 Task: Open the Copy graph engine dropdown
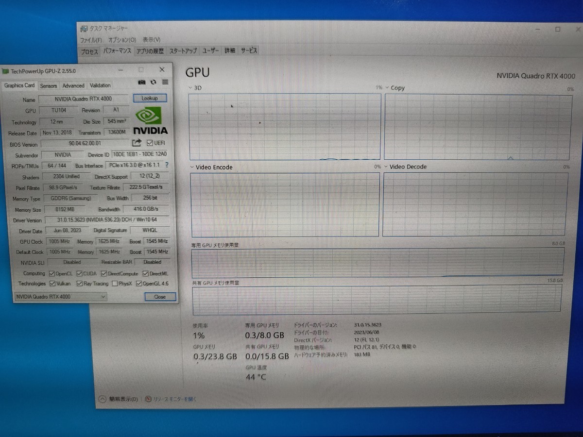(x=387, y=88)
